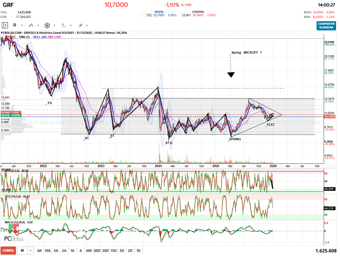This screenshot has height=256, width=340.
Task: Open the BI dropdown arrow at bottom
Action: 31,251
